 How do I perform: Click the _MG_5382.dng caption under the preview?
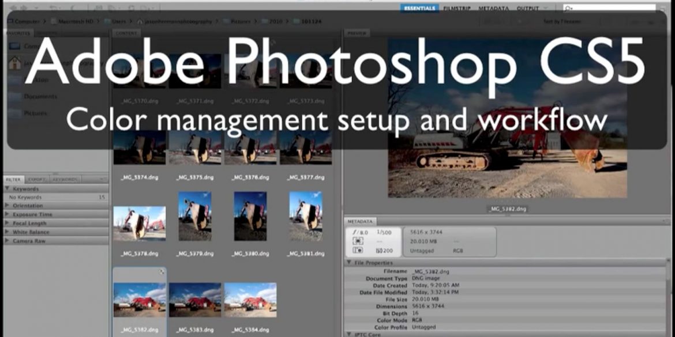[x=508, y=209]
